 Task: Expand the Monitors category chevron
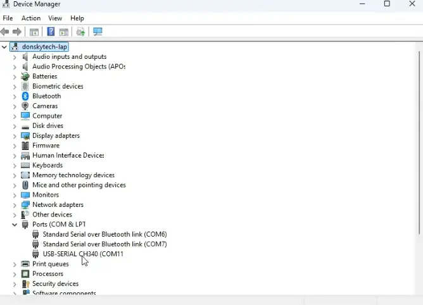[x=15, y=196]
